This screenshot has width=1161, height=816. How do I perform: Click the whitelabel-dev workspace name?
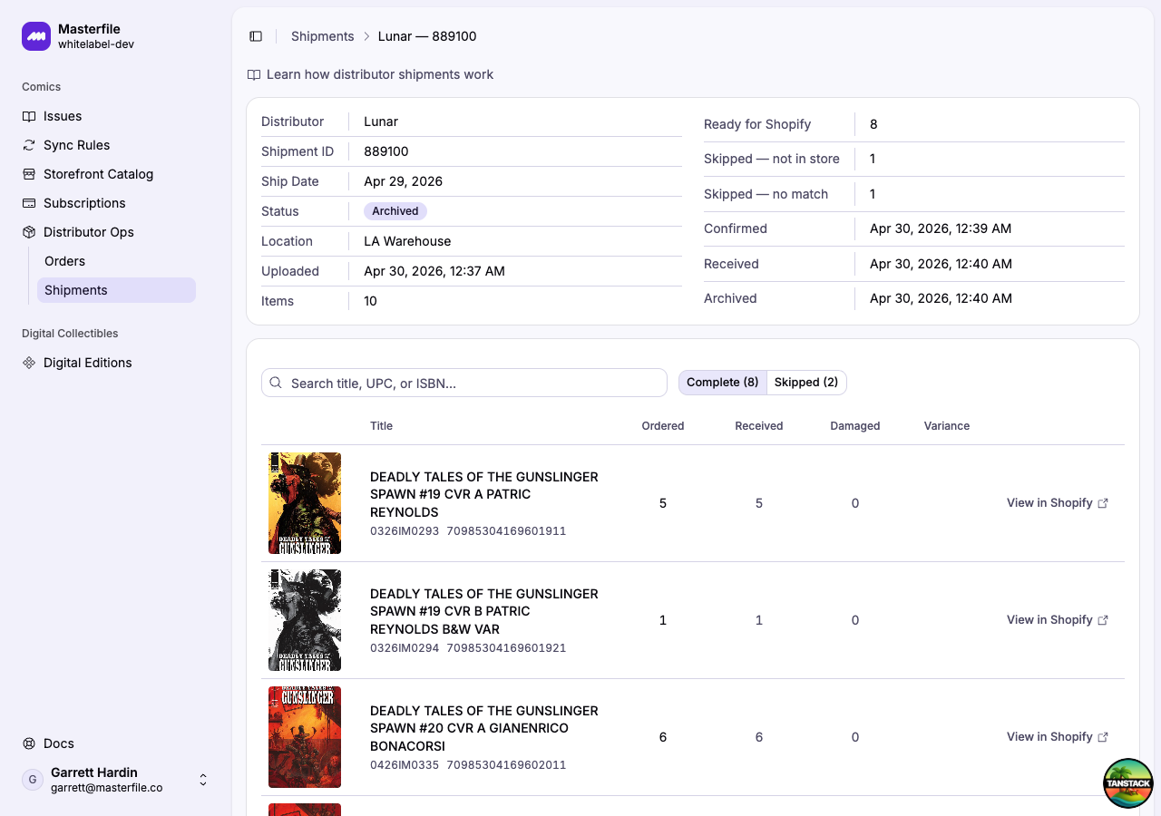point(96,44)
